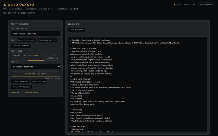Click the 'audience (25% weight)' line
This screenshot has height=136, width=218.
click(x=90, y=57)
